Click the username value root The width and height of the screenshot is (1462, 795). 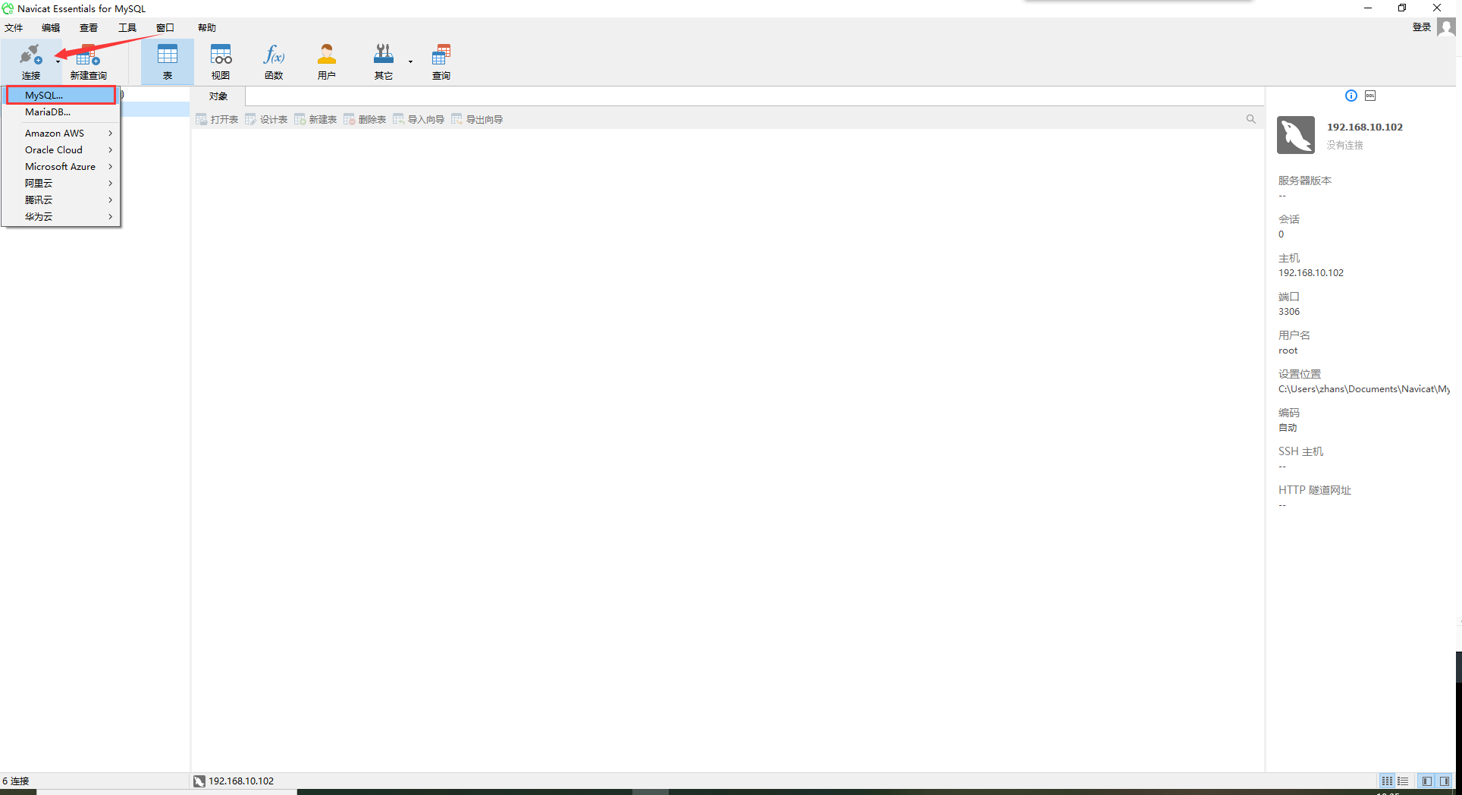pyautogui.click(x=1288, y=350)
